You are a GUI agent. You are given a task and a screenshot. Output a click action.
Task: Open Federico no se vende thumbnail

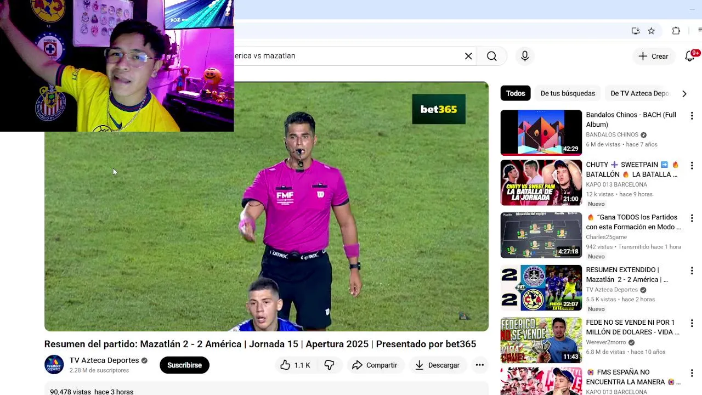click(541, 340)
